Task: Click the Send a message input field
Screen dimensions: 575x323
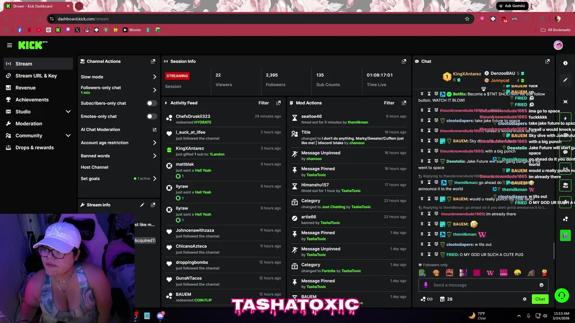Action: pos(483,285)
